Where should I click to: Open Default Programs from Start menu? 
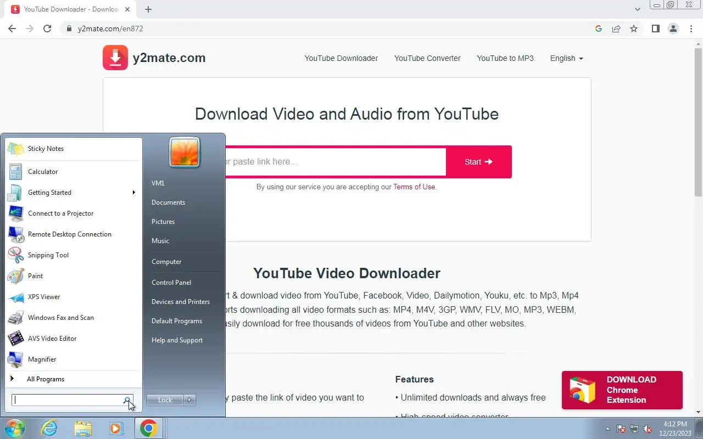point(177,321)
